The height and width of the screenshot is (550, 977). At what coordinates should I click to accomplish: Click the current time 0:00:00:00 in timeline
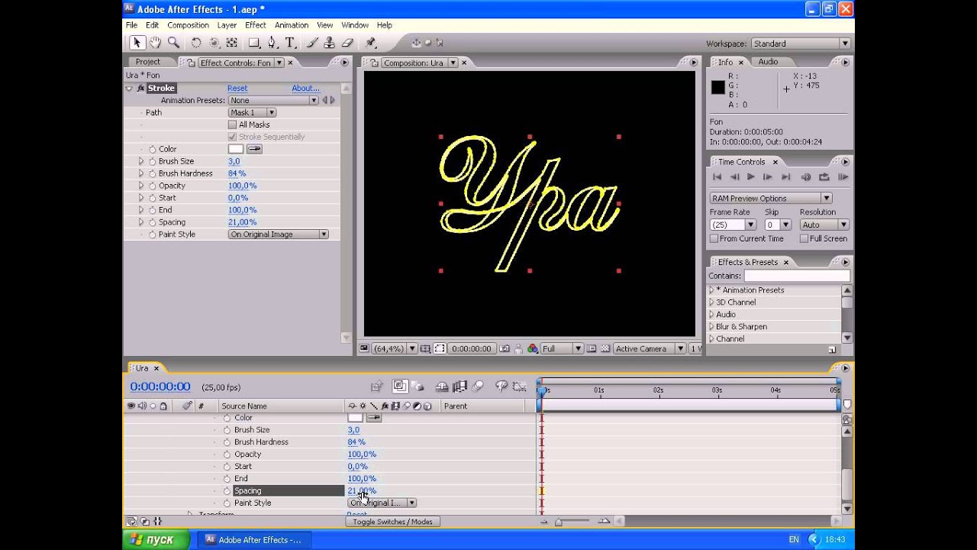coord(160,387)
